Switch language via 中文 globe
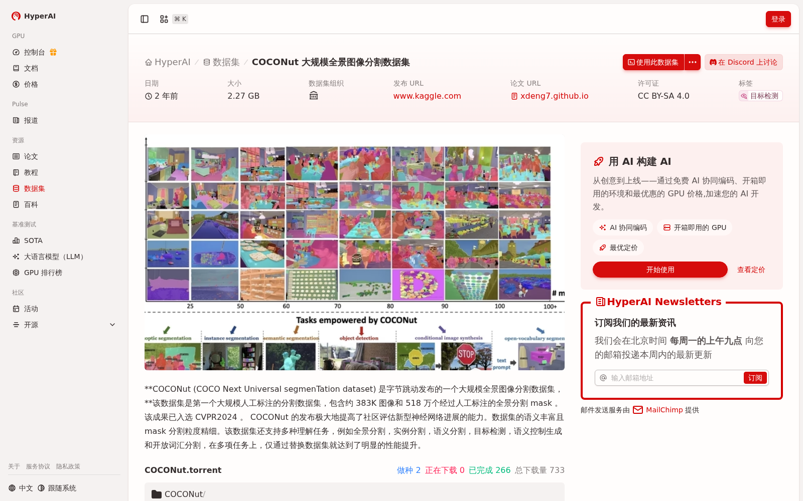This screenshot has height=501, width=803. point(21,488)
